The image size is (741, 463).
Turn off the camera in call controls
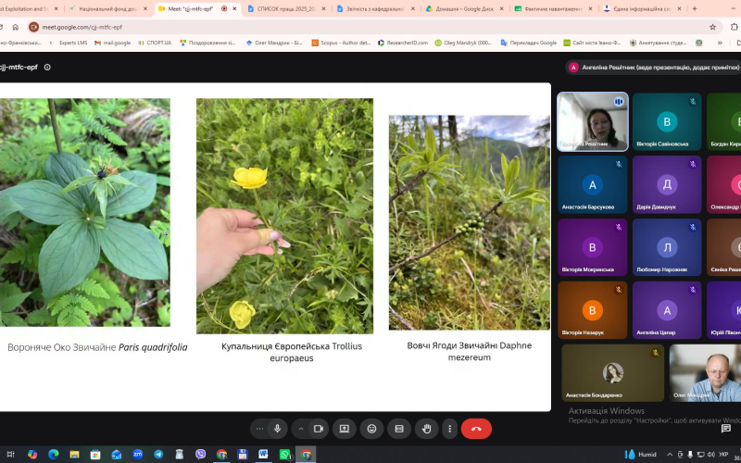pos(319,429)
